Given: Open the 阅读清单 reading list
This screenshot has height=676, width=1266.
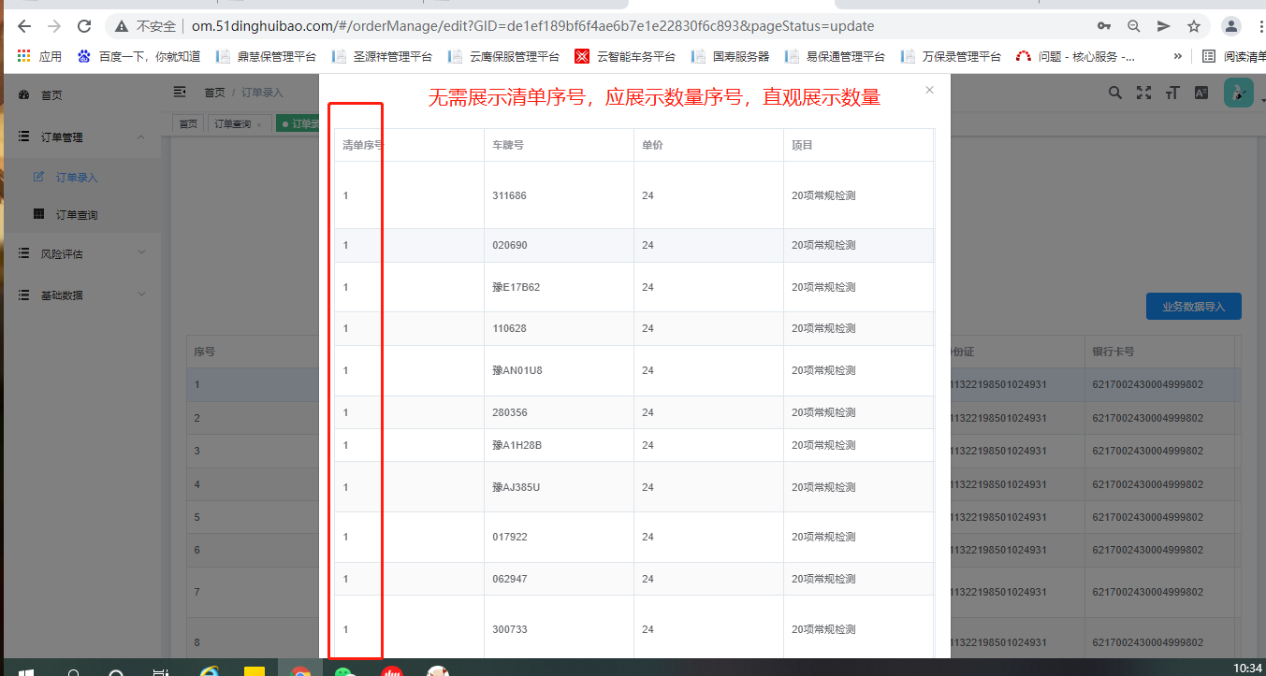Looking at the screenshot, I should click(x=1233, y=56).
